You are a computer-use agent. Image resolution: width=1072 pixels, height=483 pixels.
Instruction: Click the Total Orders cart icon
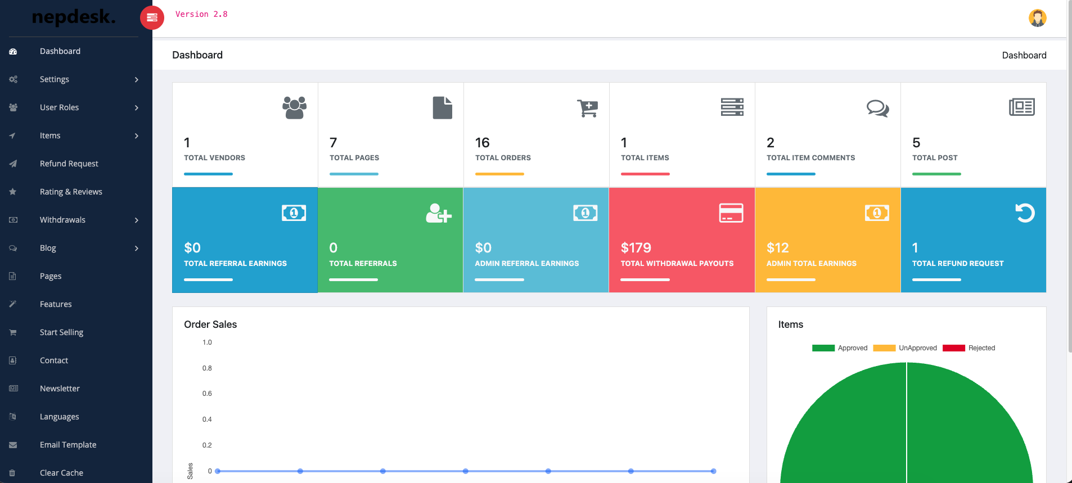point(587,108)
